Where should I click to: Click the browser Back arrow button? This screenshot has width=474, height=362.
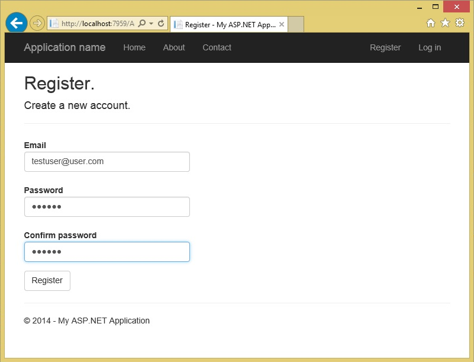coord(17,23)
